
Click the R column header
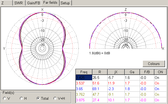point(100,72)
